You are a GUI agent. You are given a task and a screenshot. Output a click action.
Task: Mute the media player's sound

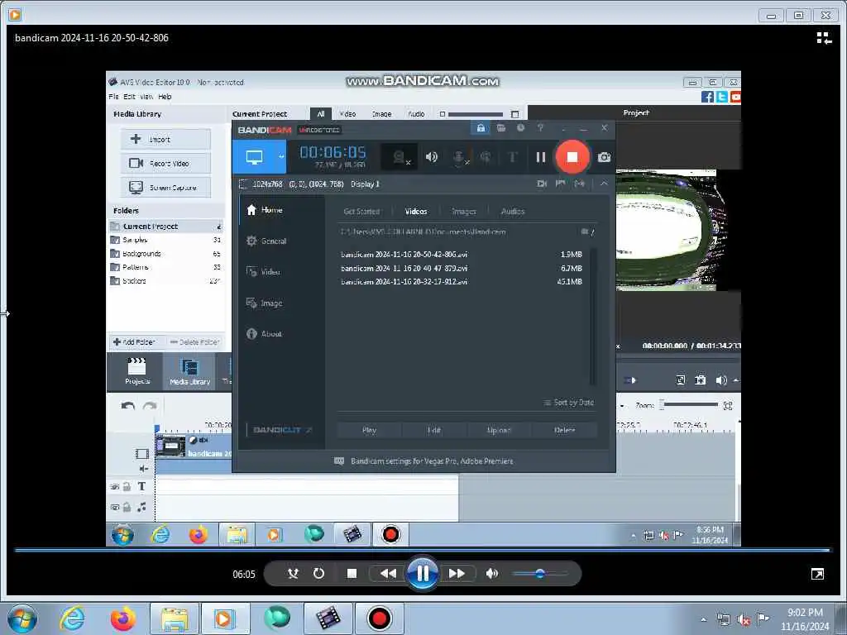[x=491, y=574]
